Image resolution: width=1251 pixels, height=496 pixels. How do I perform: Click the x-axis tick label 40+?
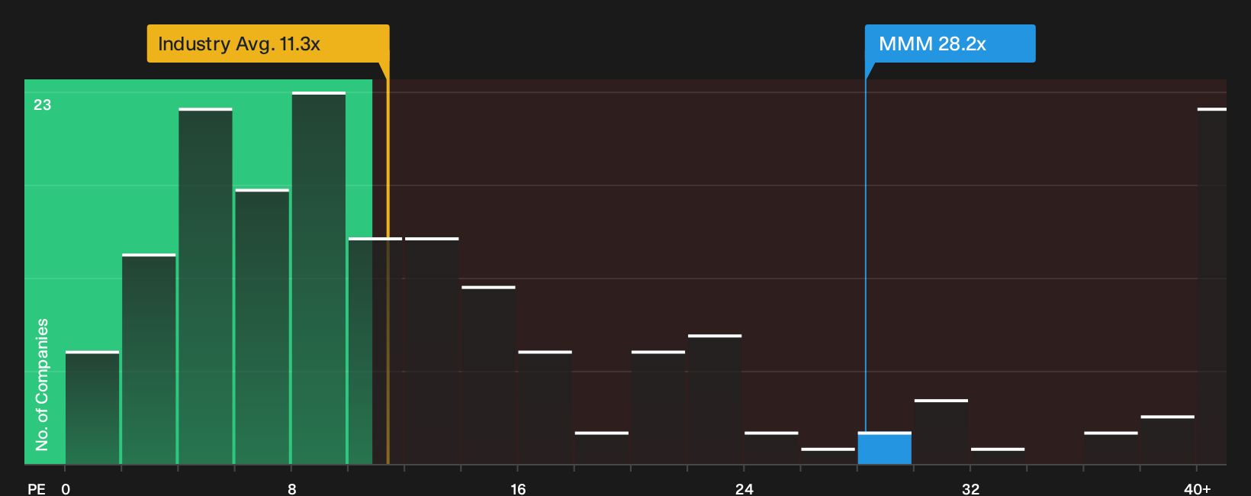point(1198,488)
